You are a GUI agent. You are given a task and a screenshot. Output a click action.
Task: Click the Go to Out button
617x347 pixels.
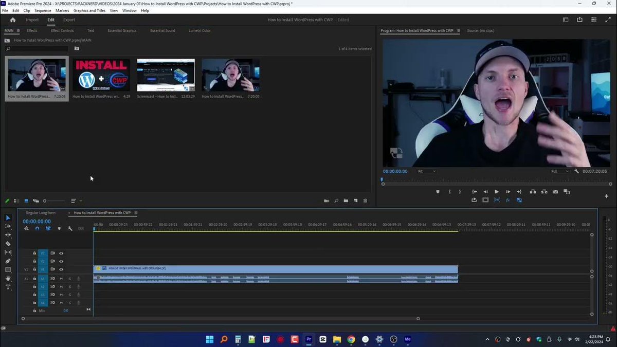click(519, 192)
